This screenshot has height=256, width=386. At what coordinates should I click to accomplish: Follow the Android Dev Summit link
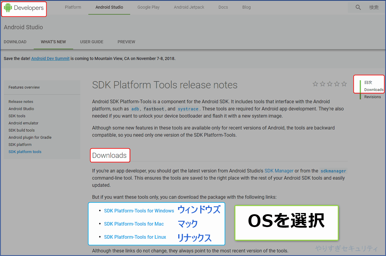[50, 58]
